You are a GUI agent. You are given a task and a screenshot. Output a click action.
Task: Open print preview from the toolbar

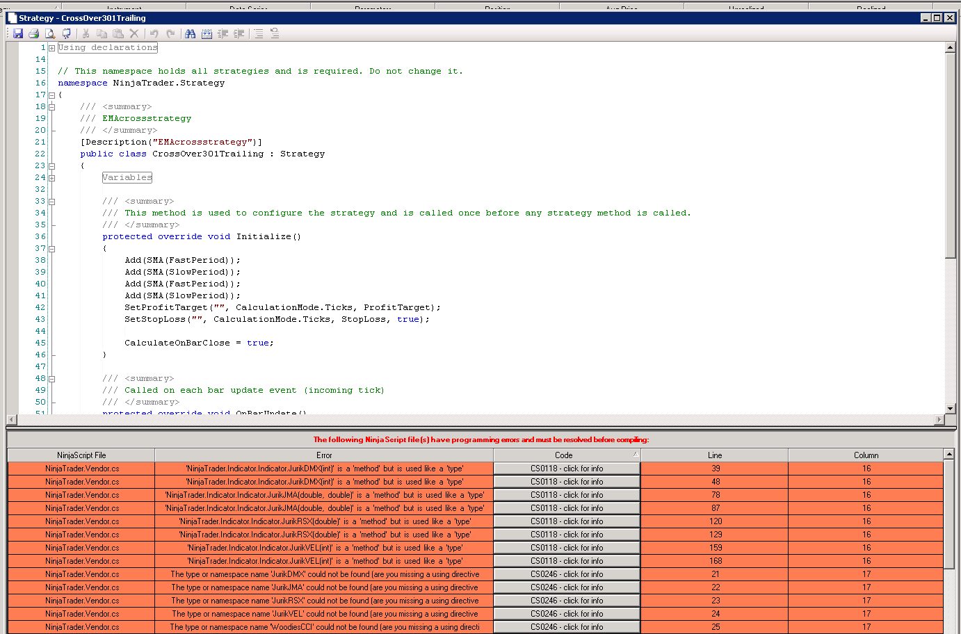[50, 33]
